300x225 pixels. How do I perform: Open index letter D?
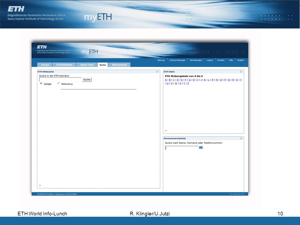[178, 80]
